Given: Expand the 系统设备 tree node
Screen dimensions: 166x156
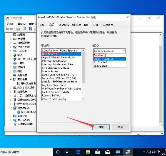Looking at the screenshot, I should click(x=11, y=116).
